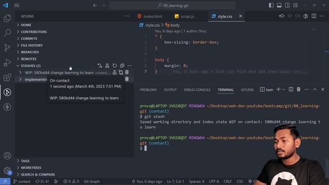Click the 00_learning-git command center search
329x185 pixels.
click(x=173, y=6)
